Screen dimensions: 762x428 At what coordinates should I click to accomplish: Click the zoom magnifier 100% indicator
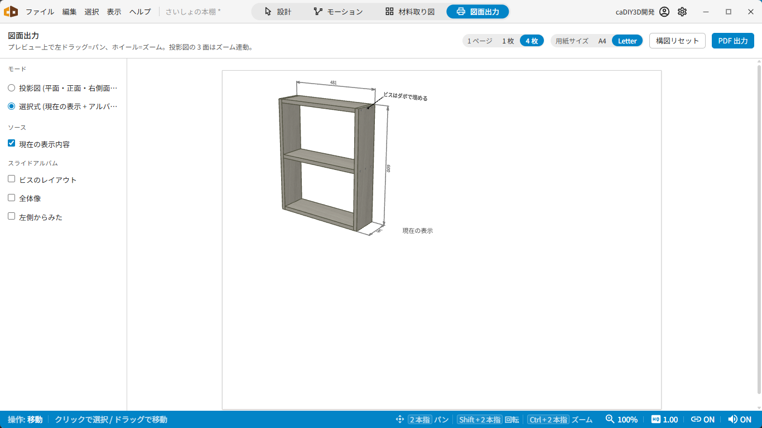621,420
